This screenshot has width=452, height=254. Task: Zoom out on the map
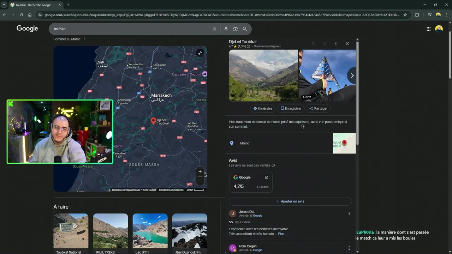[x=200, y=181]
